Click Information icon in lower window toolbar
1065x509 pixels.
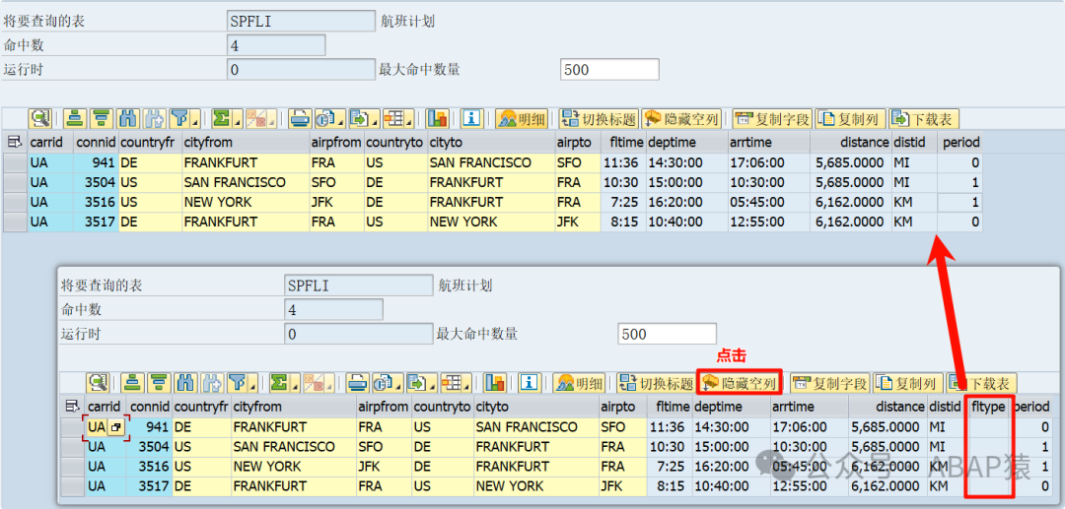(x=530, y=383)
